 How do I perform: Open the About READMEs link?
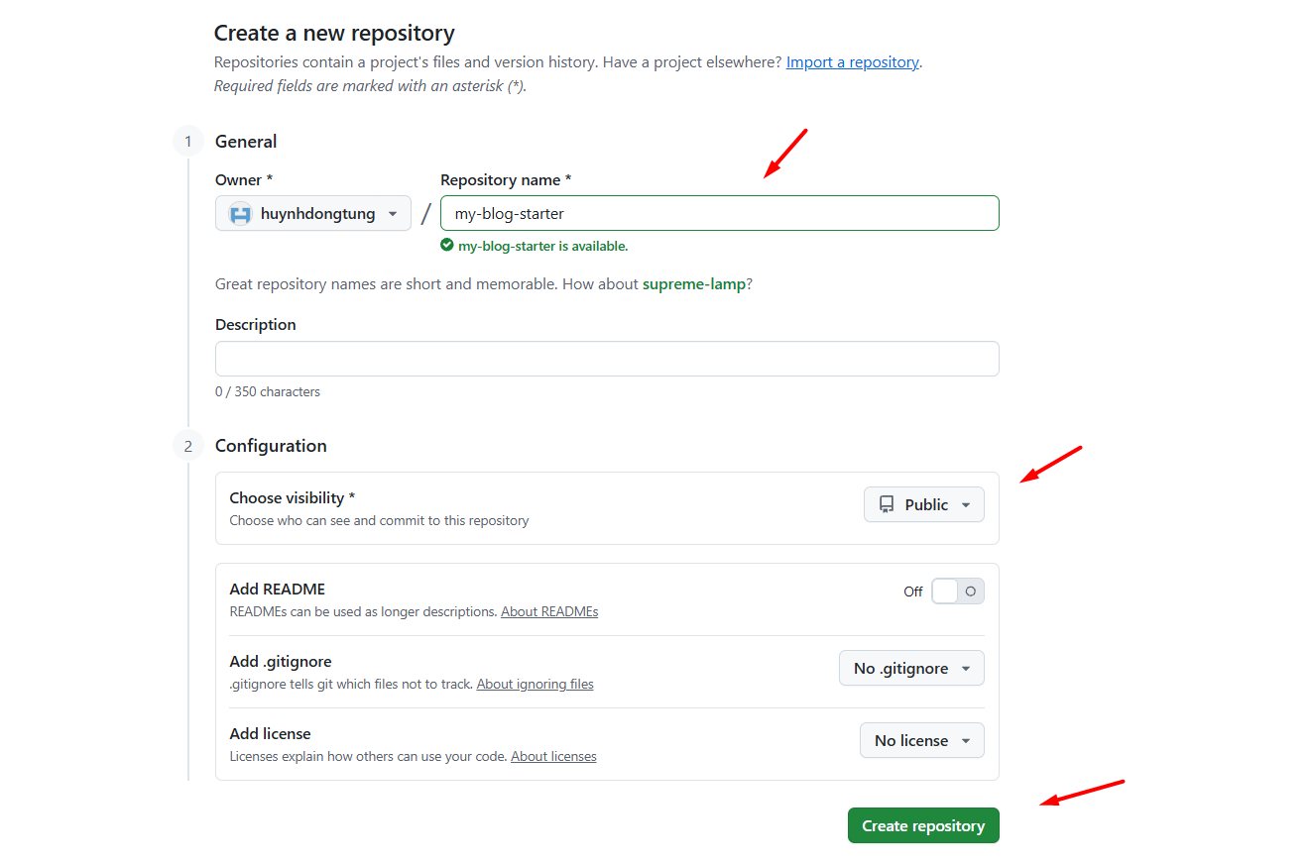[x=549, y=611]
